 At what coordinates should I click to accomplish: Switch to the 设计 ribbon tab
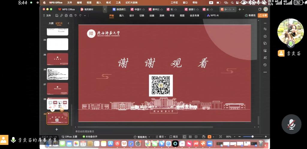pos(132,16)
